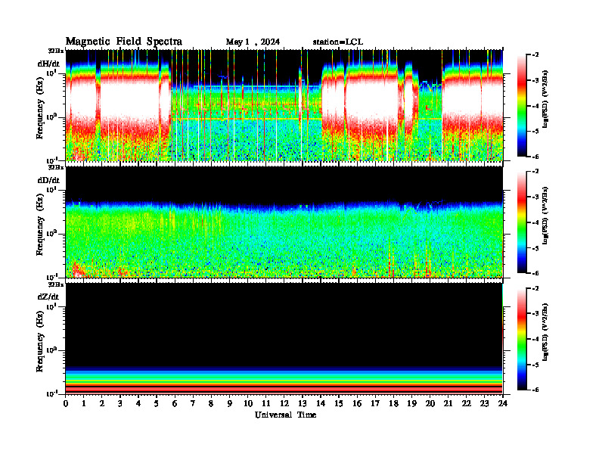Click hour "22" on the time axis
This screenshot has width=599, height=463.
[467, 403]
